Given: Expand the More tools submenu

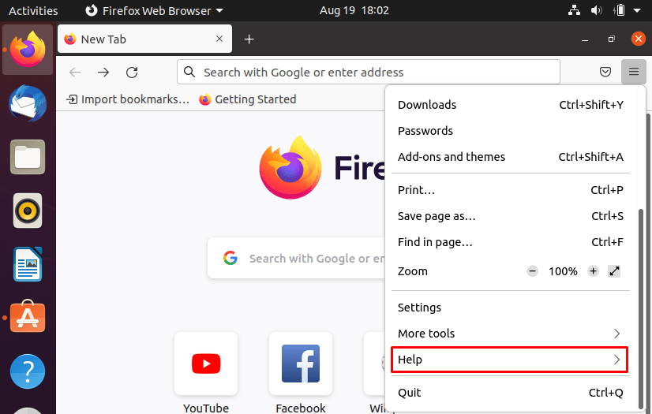Looking at the screenshot, I should (x=510, y=334).
